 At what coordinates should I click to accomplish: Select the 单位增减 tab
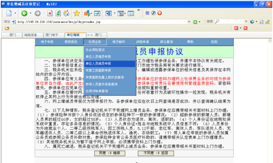point(75,35)
